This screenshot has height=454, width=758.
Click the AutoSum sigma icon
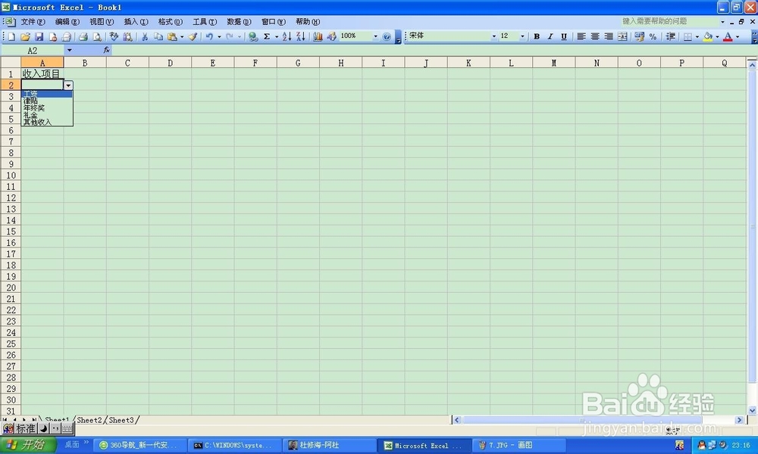coord(266,36)
